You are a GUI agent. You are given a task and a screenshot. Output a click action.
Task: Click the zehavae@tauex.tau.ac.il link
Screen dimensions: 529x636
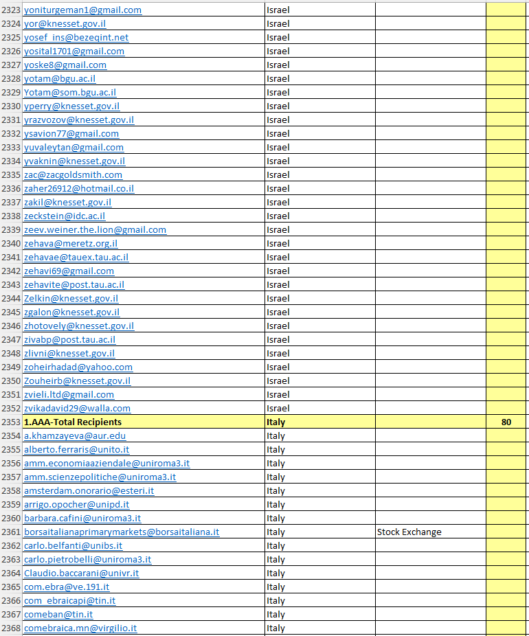pos(76,258)
